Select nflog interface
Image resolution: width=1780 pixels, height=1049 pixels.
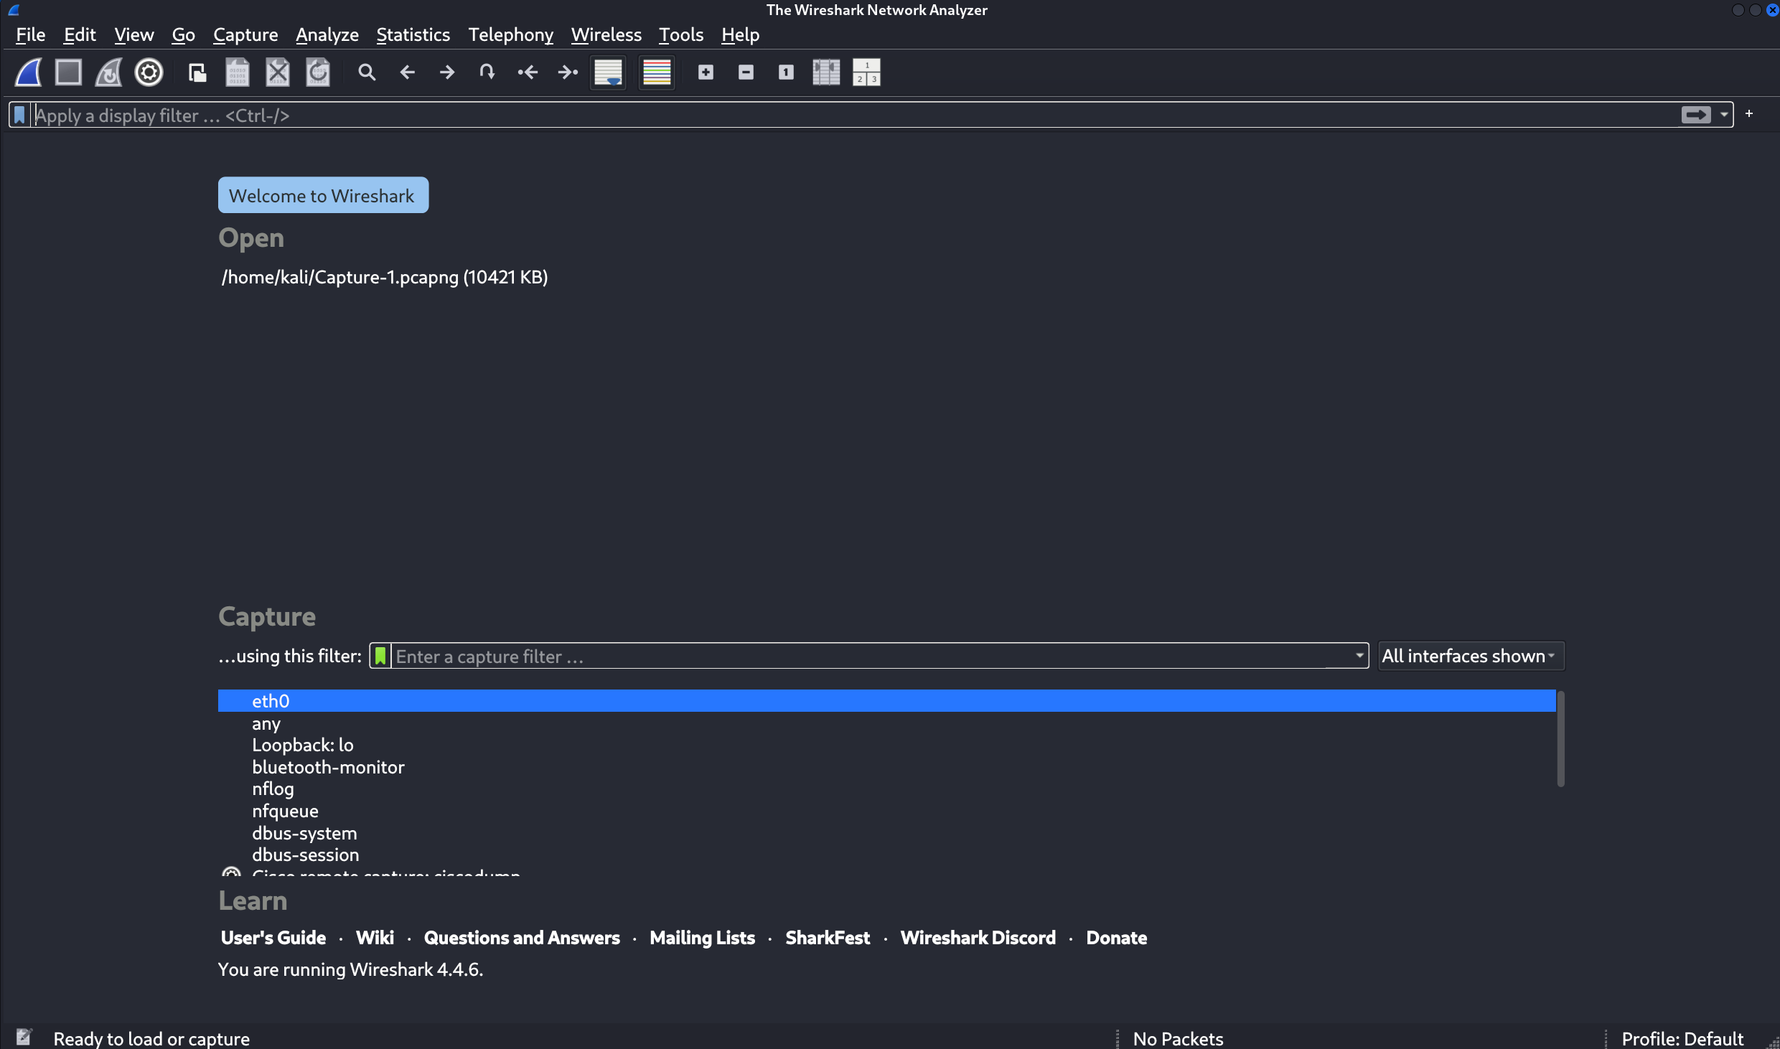pos(886,789)
